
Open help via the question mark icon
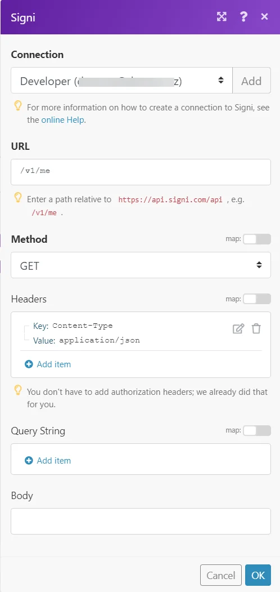click(243, 16)
